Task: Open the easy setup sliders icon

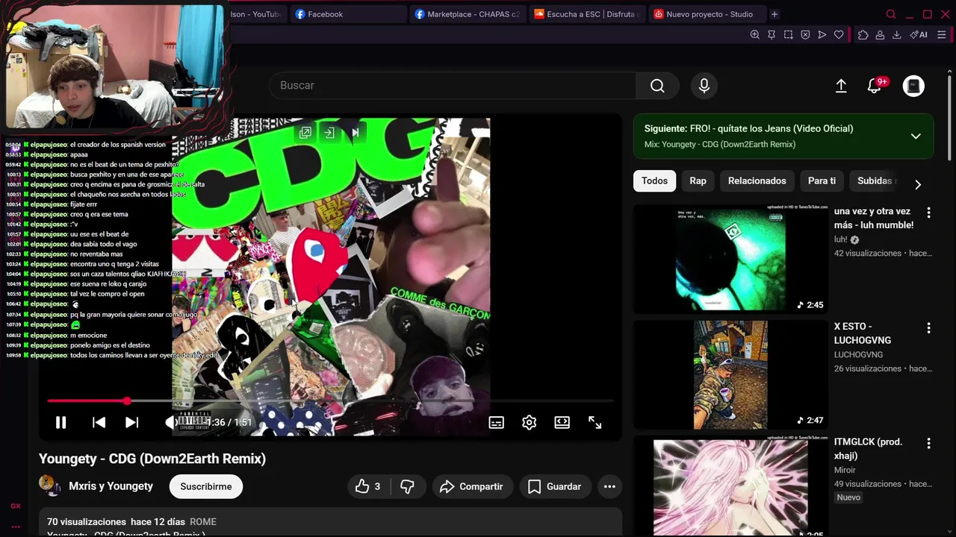Action: click(x=943, y=34)
